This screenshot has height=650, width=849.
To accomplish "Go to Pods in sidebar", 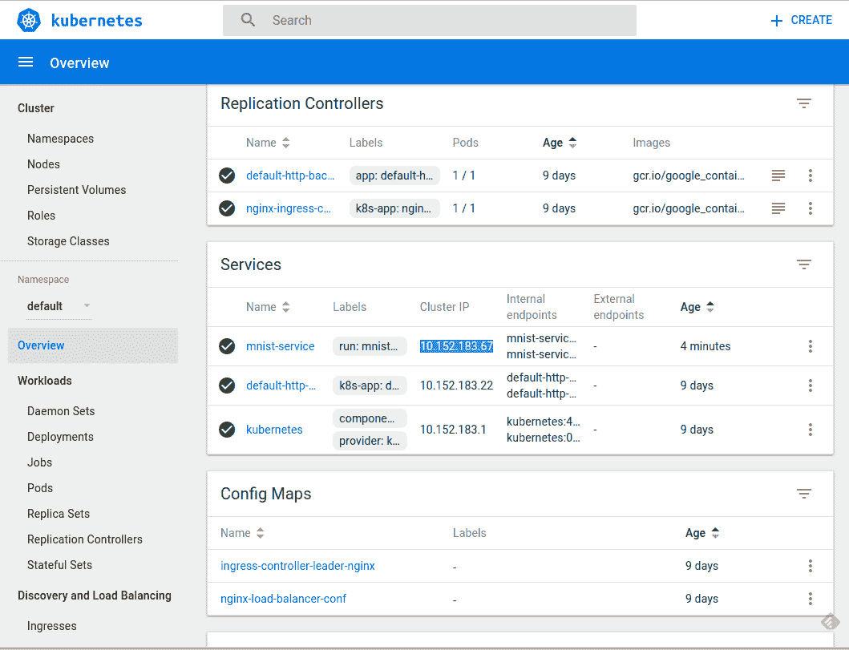I will click(x=40, y=488).
